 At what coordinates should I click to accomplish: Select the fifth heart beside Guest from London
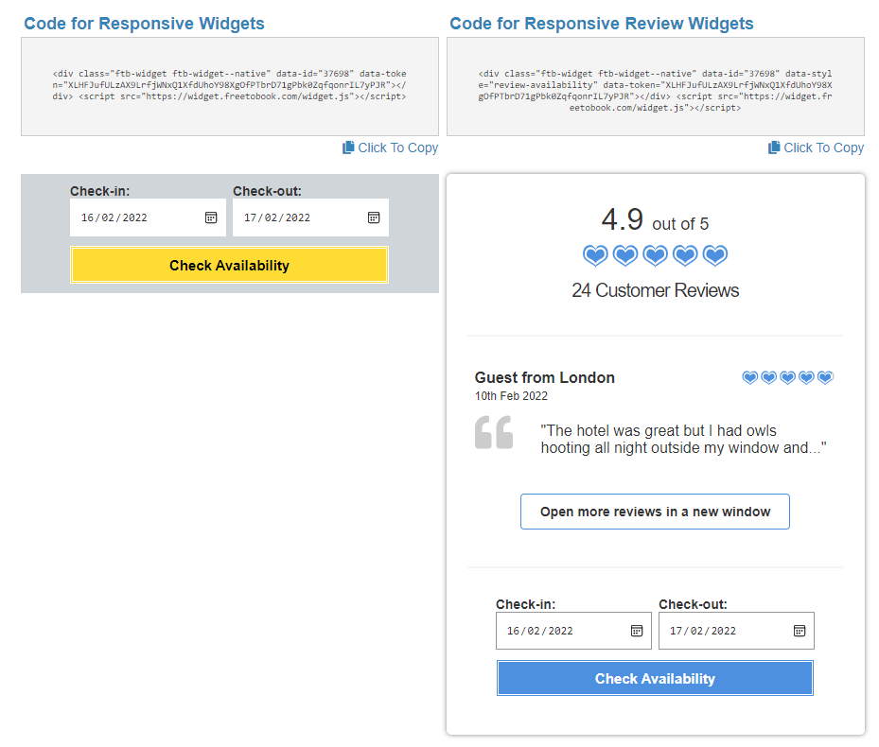pyautogui.click(x=825, y=376)
